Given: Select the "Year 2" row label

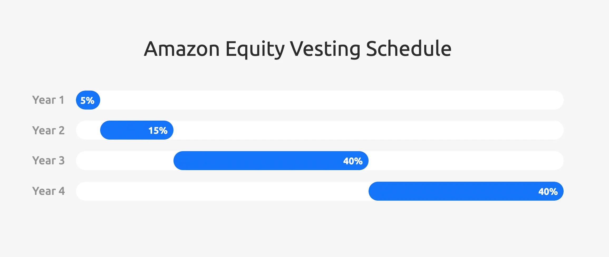Looking at the screenshot, I should [48, 130].
